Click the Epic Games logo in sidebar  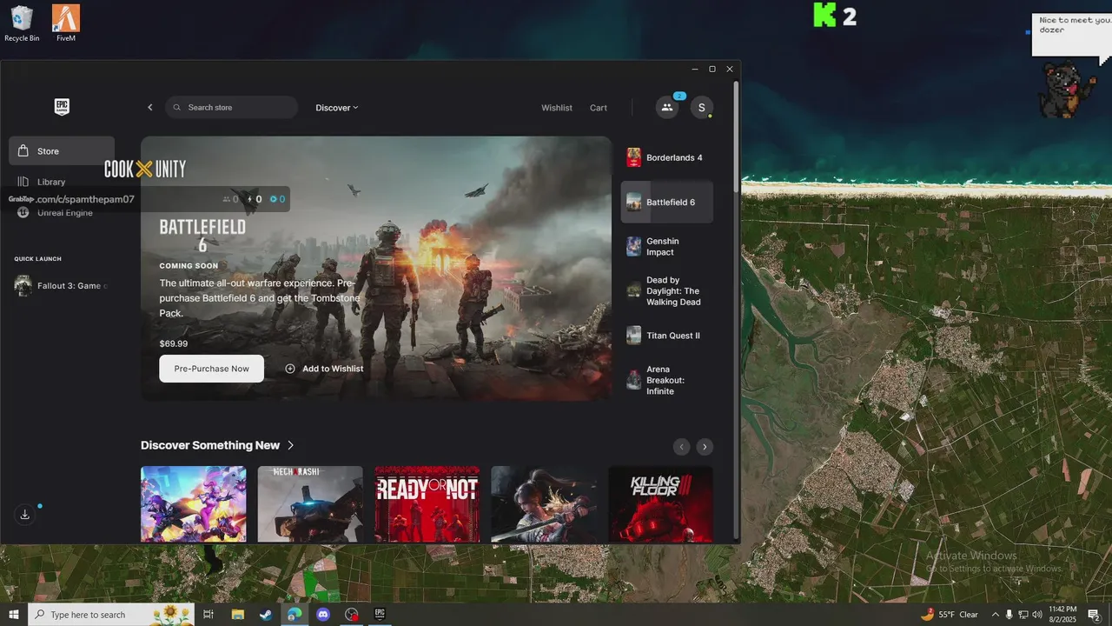(x=62, y=107)
